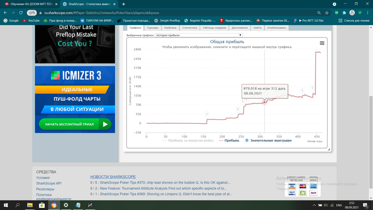This screenshot has width=373, height=210.
Task: Switch to the Найти tab
Action: tap(257, 28)
